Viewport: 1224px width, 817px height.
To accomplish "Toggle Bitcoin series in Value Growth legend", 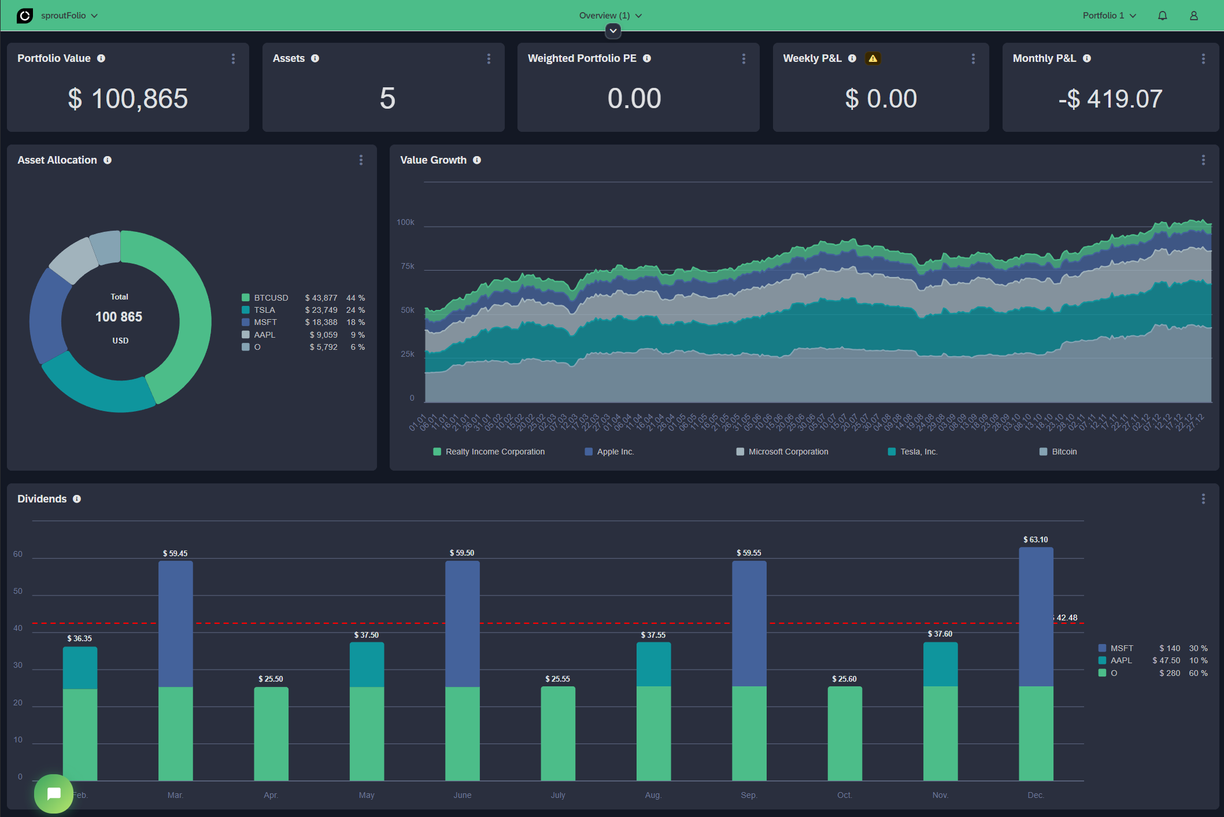I will pos(1058,452).
